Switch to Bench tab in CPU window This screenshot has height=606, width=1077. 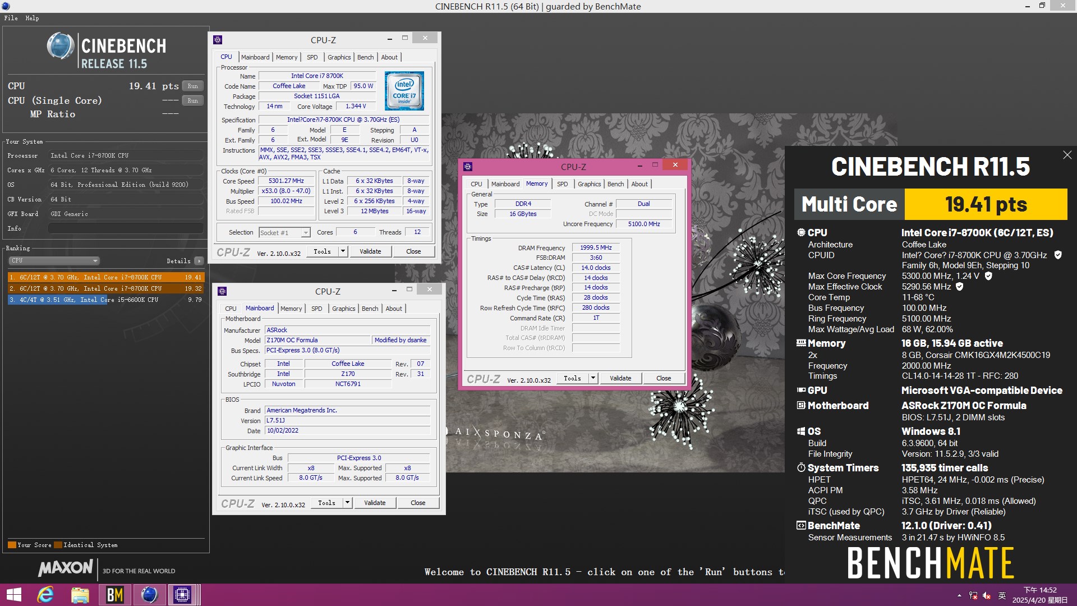coord(365,57)
